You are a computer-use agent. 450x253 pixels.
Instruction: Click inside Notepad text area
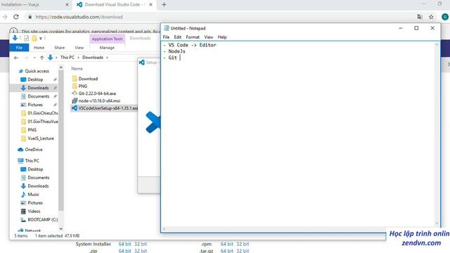(x=298, y=134)
